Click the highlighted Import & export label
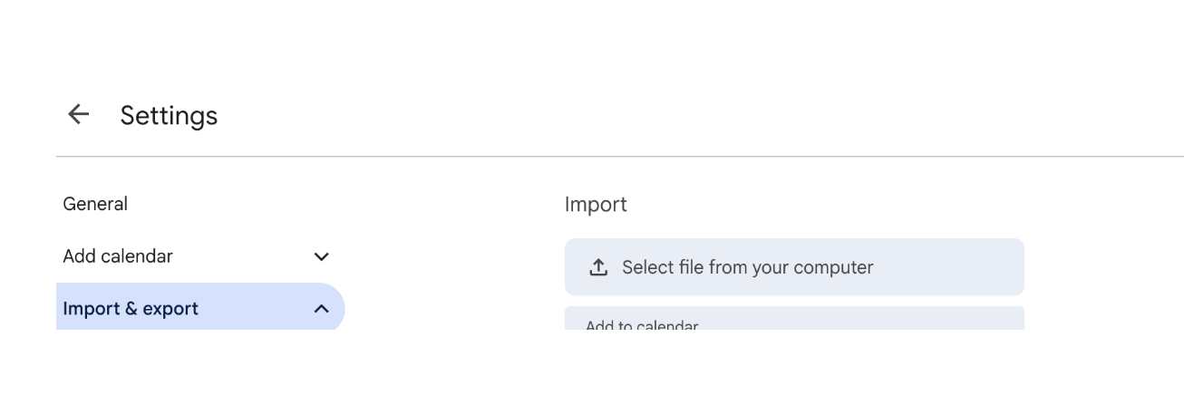 (131, 309)
